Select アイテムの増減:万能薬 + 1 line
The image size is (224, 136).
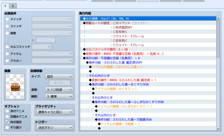[x=148, y=124]
